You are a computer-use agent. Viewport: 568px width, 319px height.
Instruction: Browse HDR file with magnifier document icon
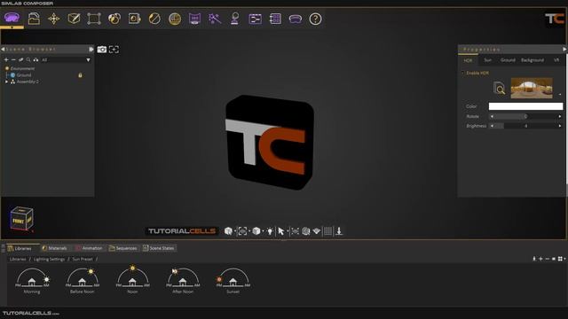499,88
